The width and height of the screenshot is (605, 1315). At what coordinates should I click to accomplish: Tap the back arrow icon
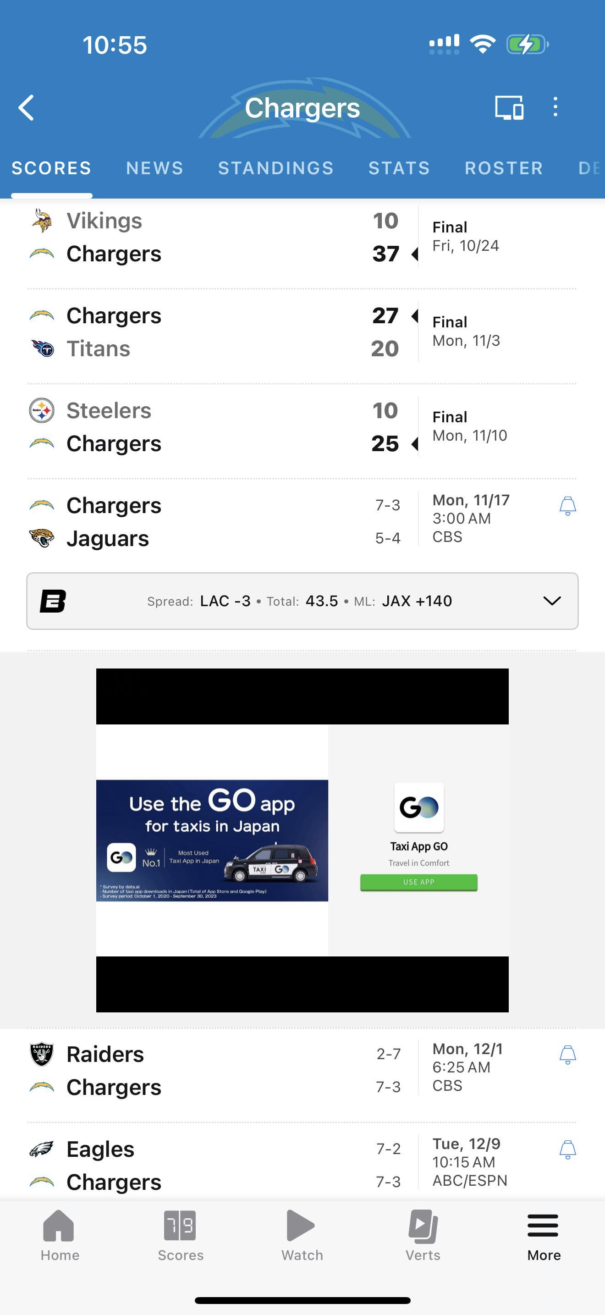(x=27, y=108)
